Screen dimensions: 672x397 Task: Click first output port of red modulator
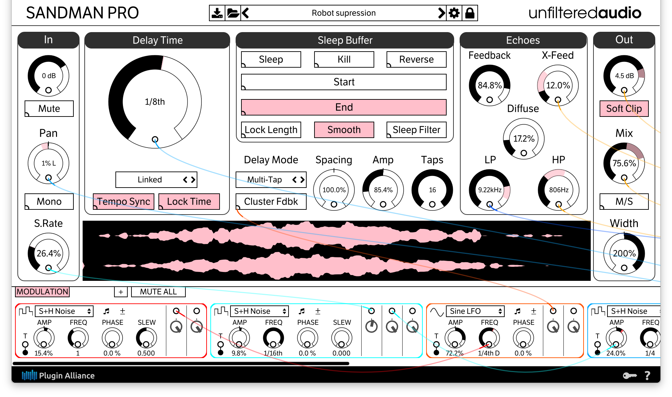[176, 311]
